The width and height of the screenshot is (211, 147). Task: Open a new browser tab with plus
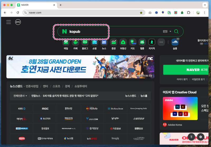pyautogui.click(x=61, y=5)
